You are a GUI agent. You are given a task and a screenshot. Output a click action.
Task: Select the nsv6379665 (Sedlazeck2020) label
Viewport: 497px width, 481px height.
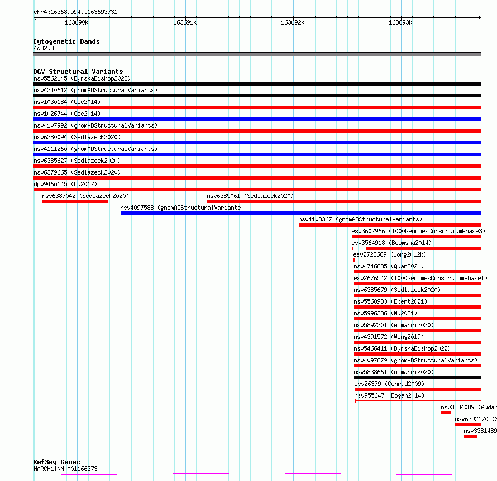(77, 172)
